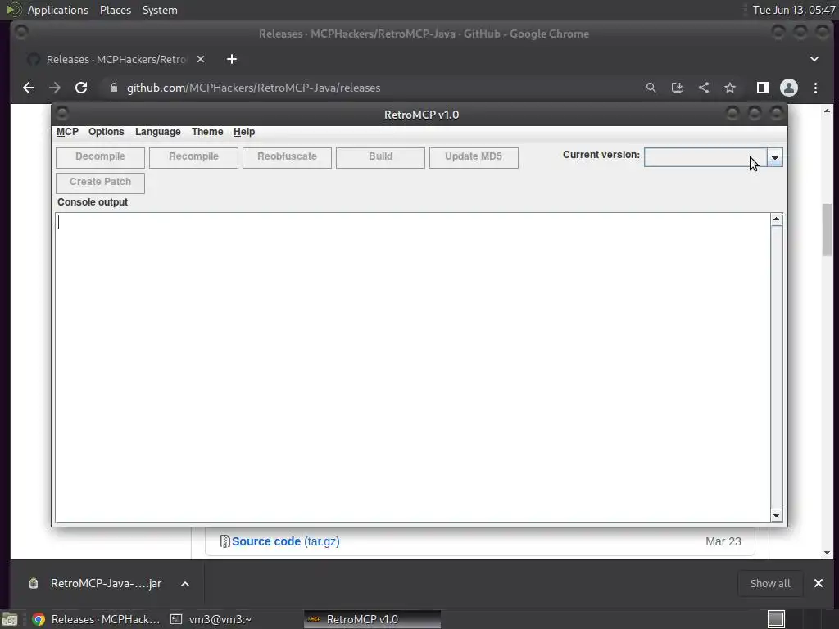Click the Mar 23 date text
The width and height of the screenshot is (839, 629).
(x=723, y=541)
